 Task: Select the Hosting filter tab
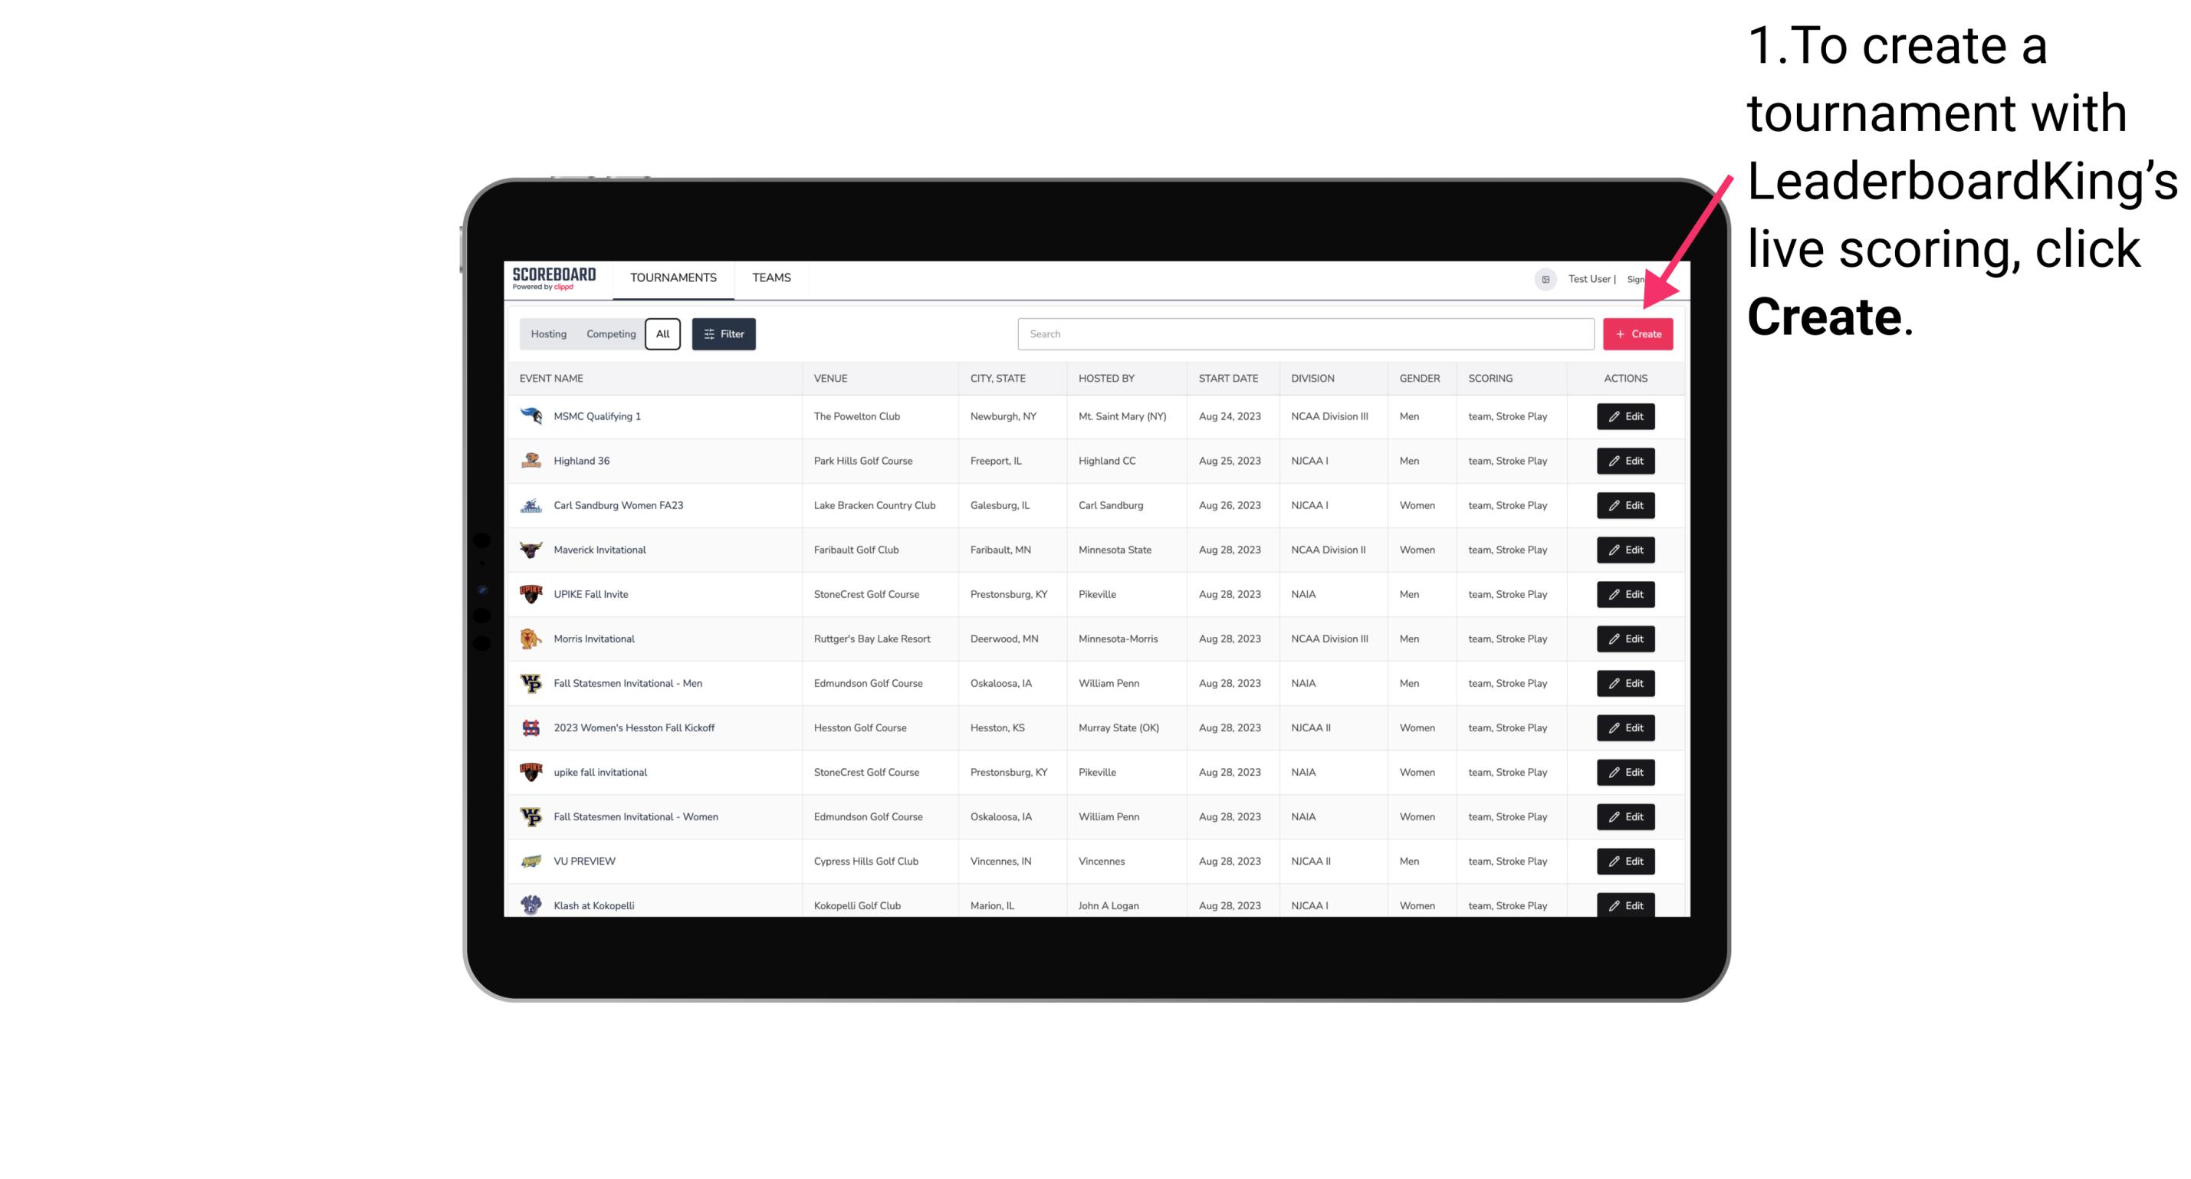550,334
